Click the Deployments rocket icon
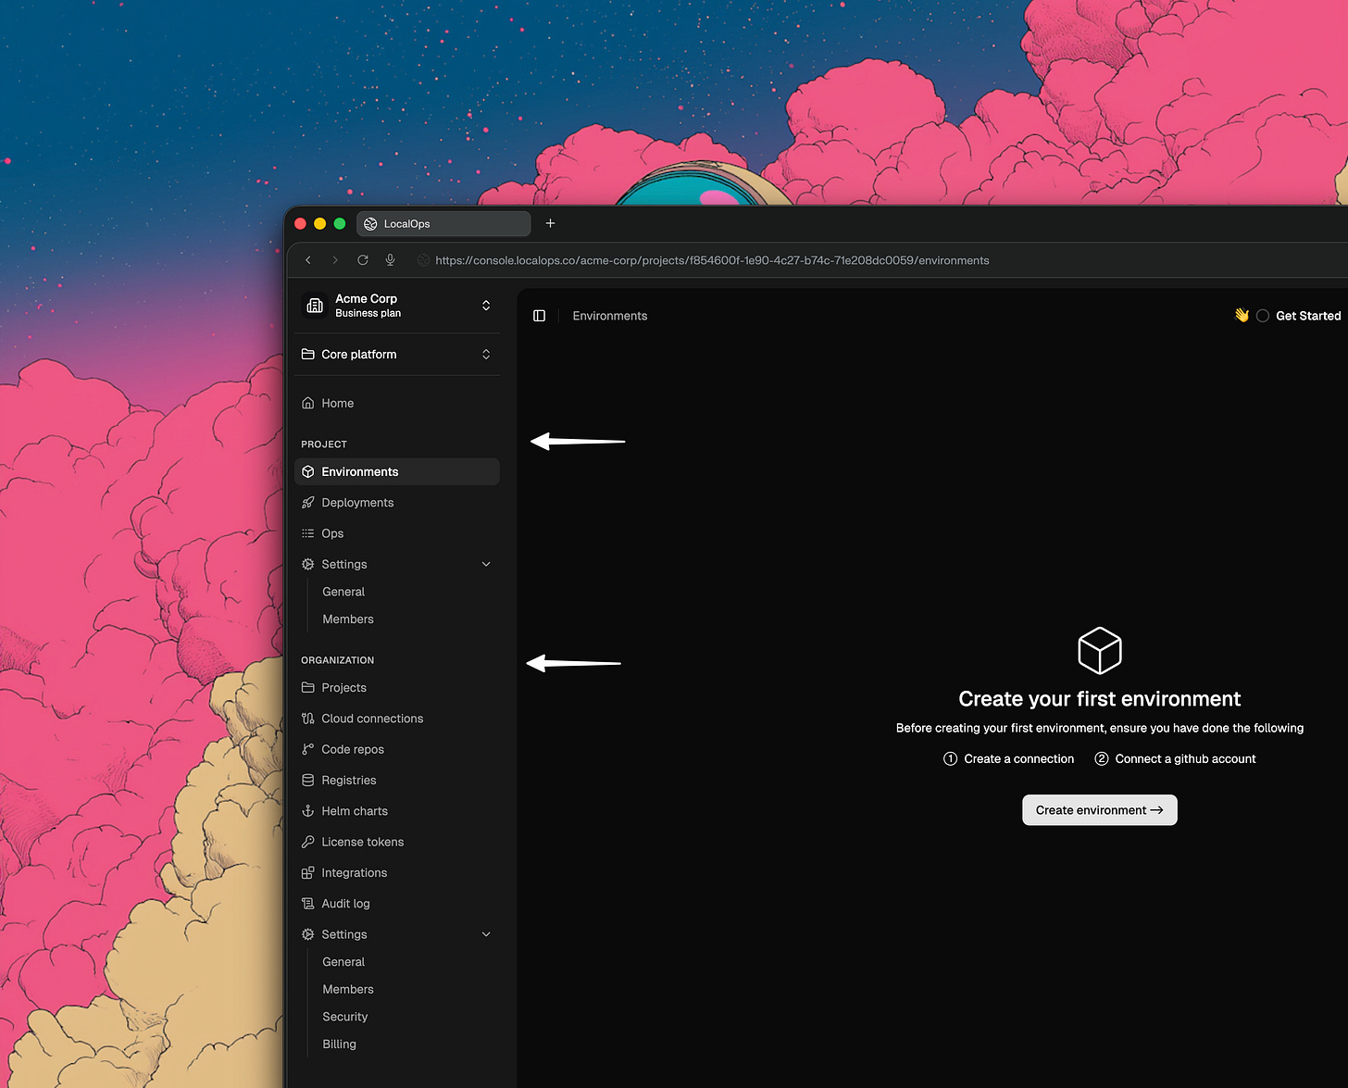Image resolution: width=1348 pixels, height=1088 pixels. point(308,503)
